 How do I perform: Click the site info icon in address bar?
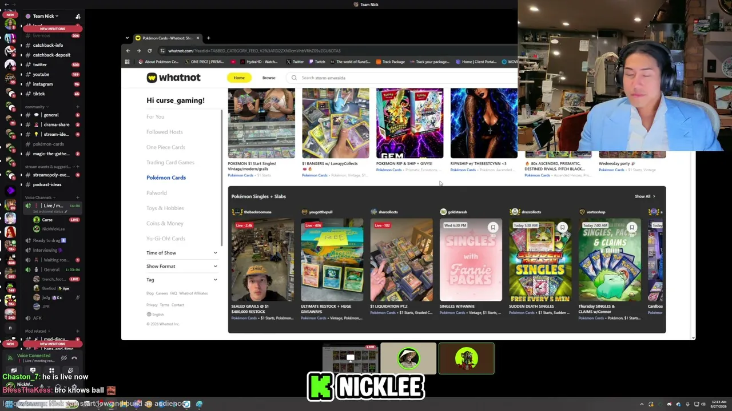tap(162, 51)
